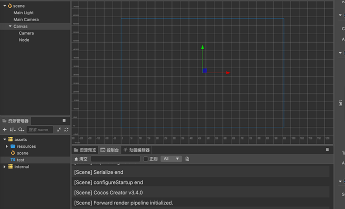
Task: Click 清空 to clear console
Action: pyautogui.click(x=80, y=159)
